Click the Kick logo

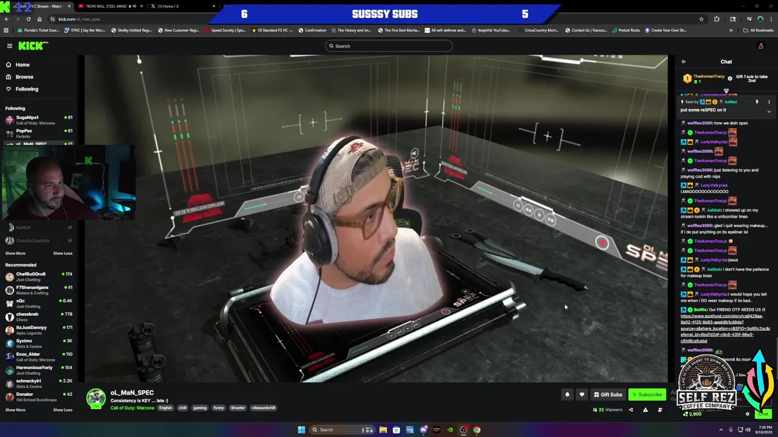click(33, 46)
